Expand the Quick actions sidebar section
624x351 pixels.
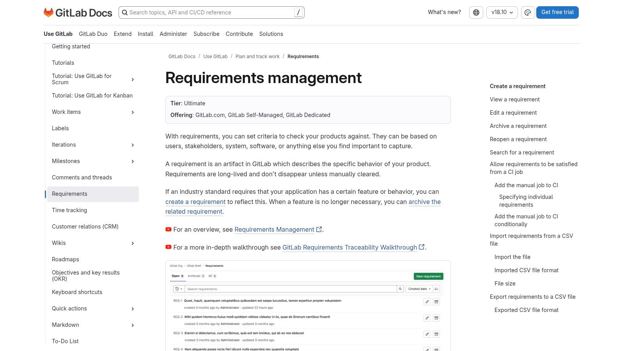pos(133,308)
